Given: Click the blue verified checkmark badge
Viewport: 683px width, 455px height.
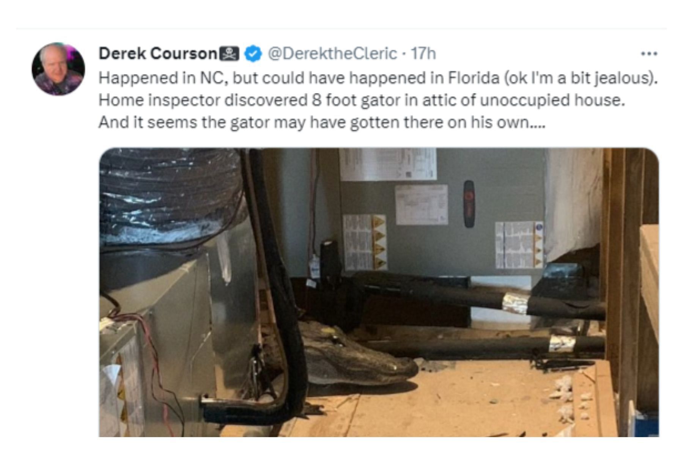Looking at the screenshot, I should (253, 53).
